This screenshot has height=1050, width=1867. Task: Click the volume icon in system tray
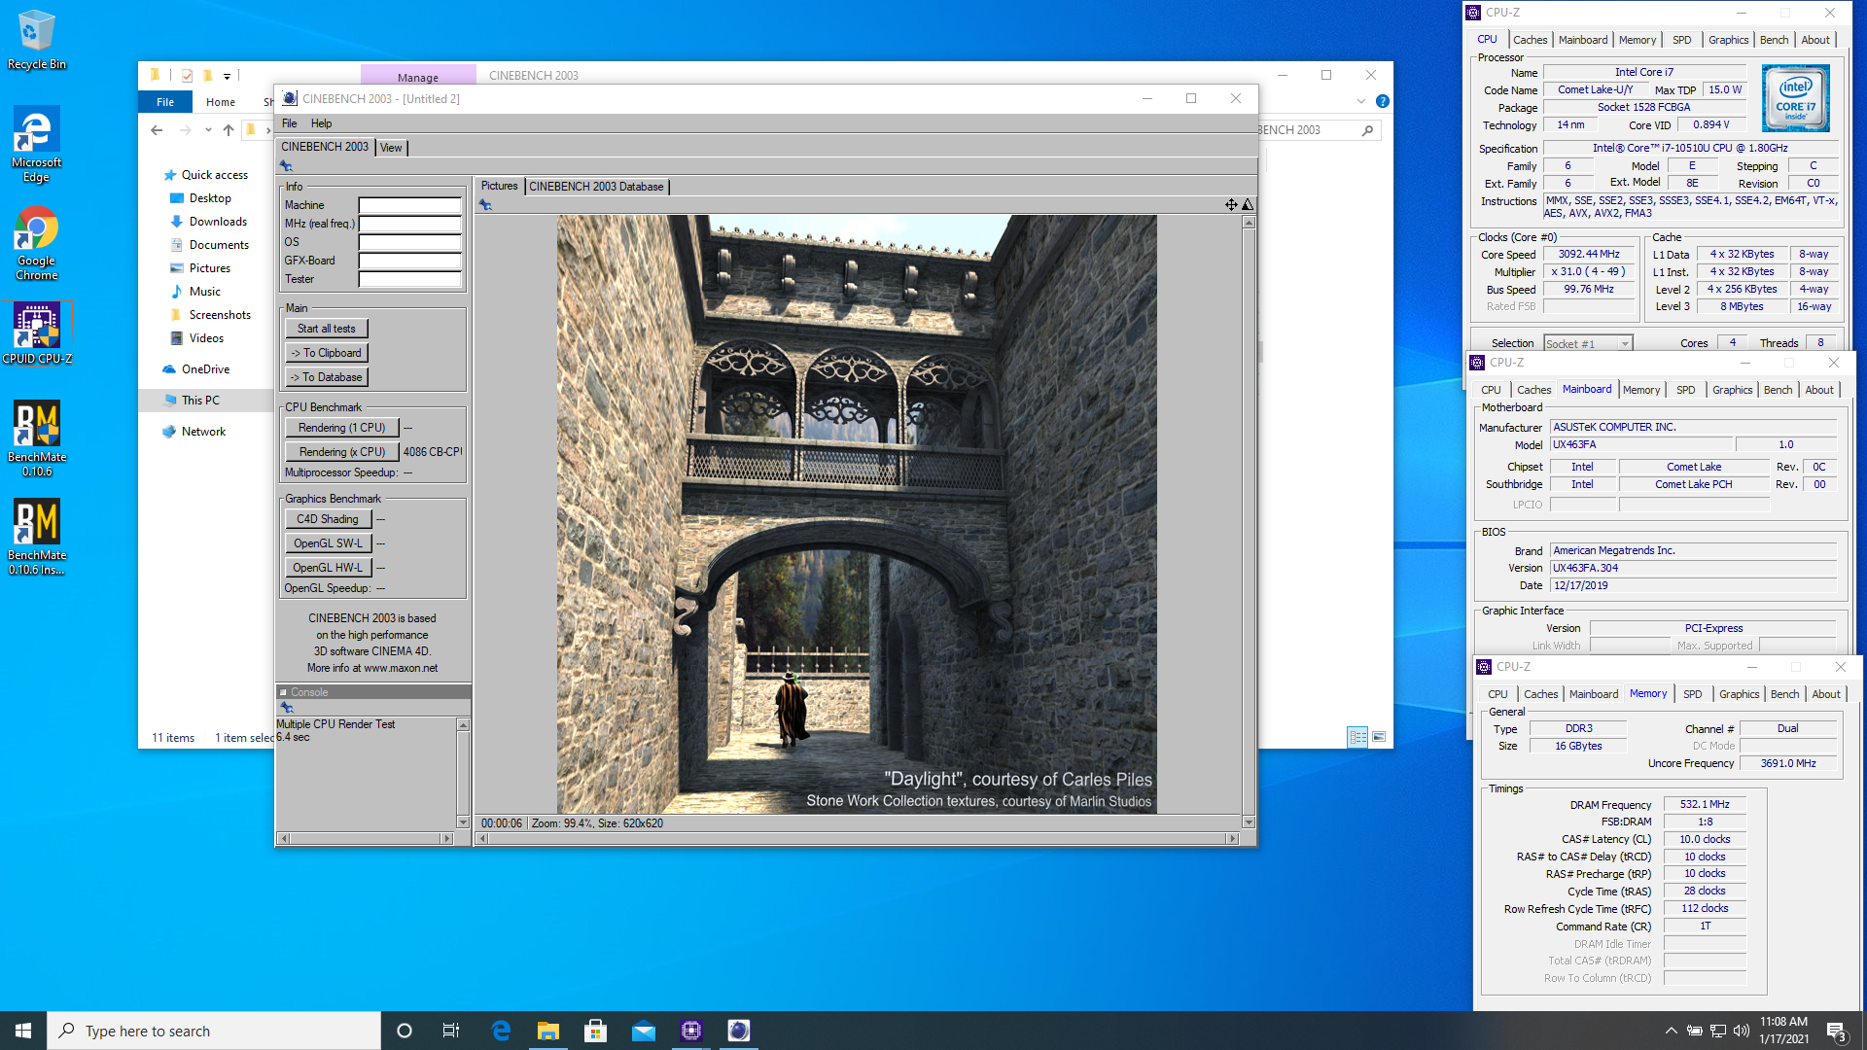1742,1031
